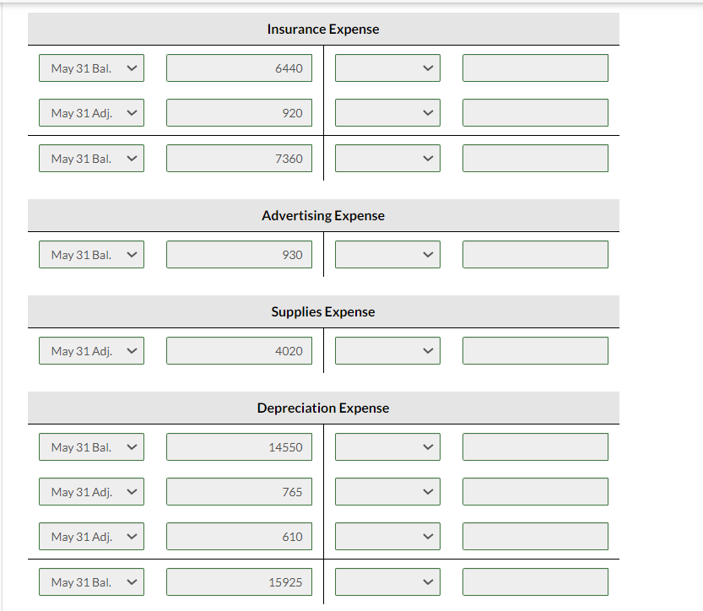Edit the Depreciation Expense 610 adjustment field
703x611 pixels.
tap(239, 537)
